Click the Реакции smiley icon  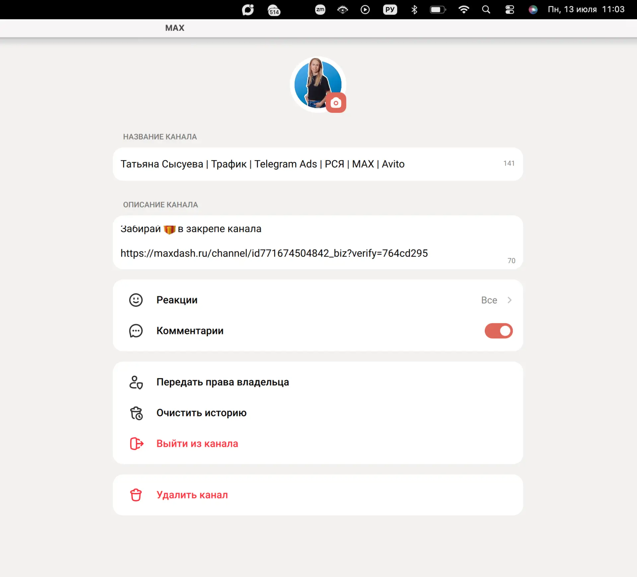[x=136, y=300]
